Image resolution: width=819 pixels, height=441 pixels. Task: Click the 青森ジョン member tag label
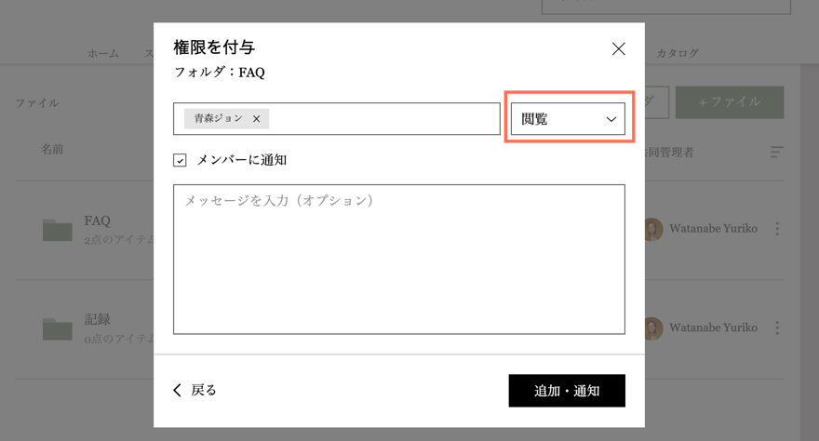tap(219, 118)
